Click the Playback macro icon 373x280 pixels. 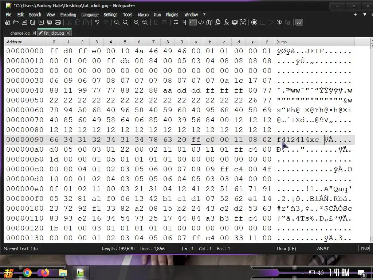tap(271, 22)
